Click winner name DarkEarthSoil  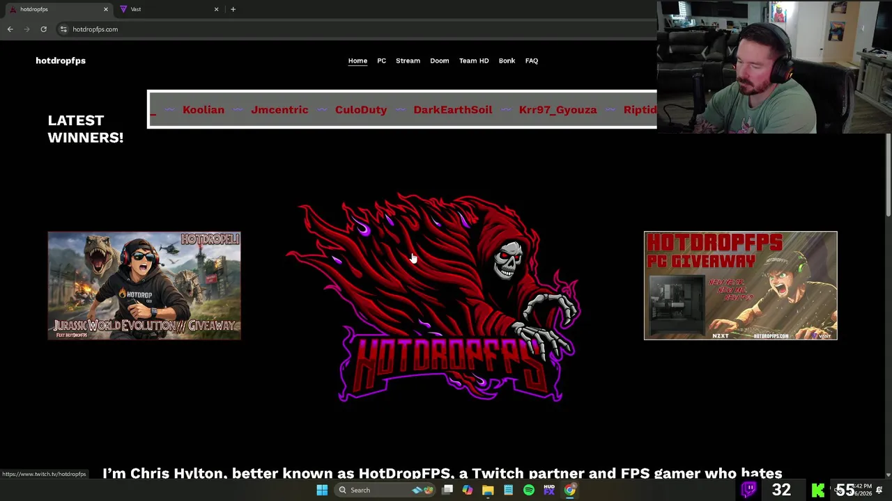click(453, 110)
